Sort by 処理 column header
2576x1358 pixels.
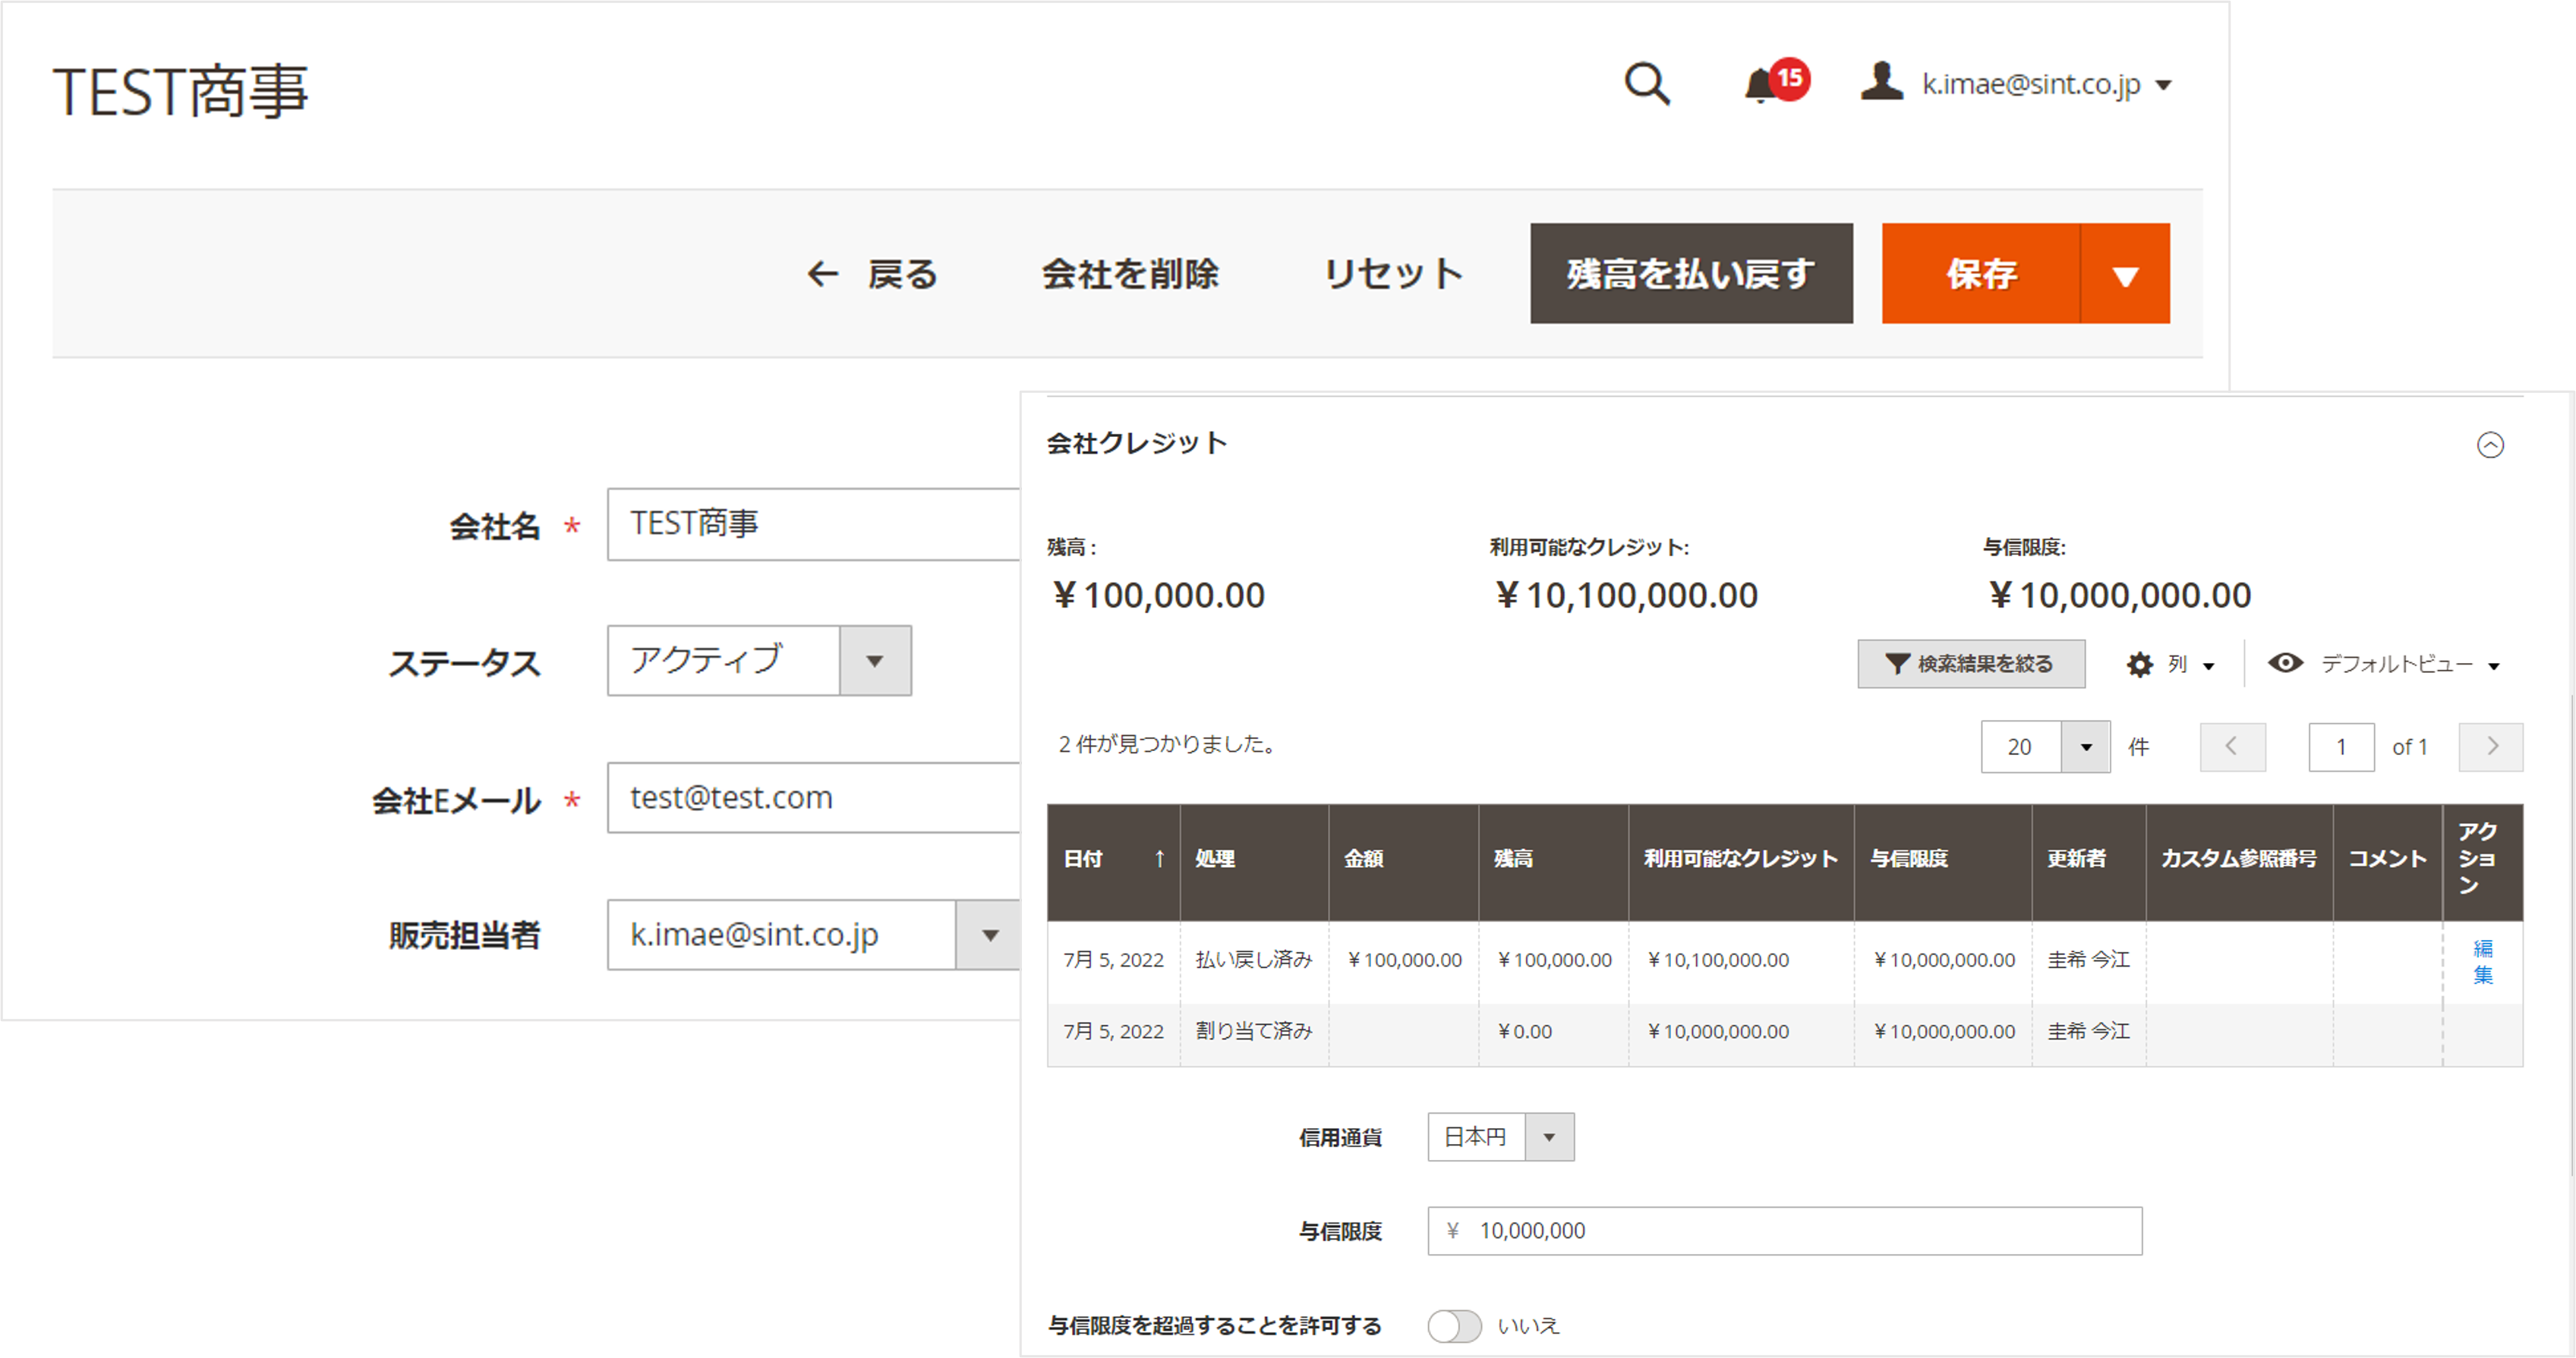pyautogui.click(x=1216, y=860)
